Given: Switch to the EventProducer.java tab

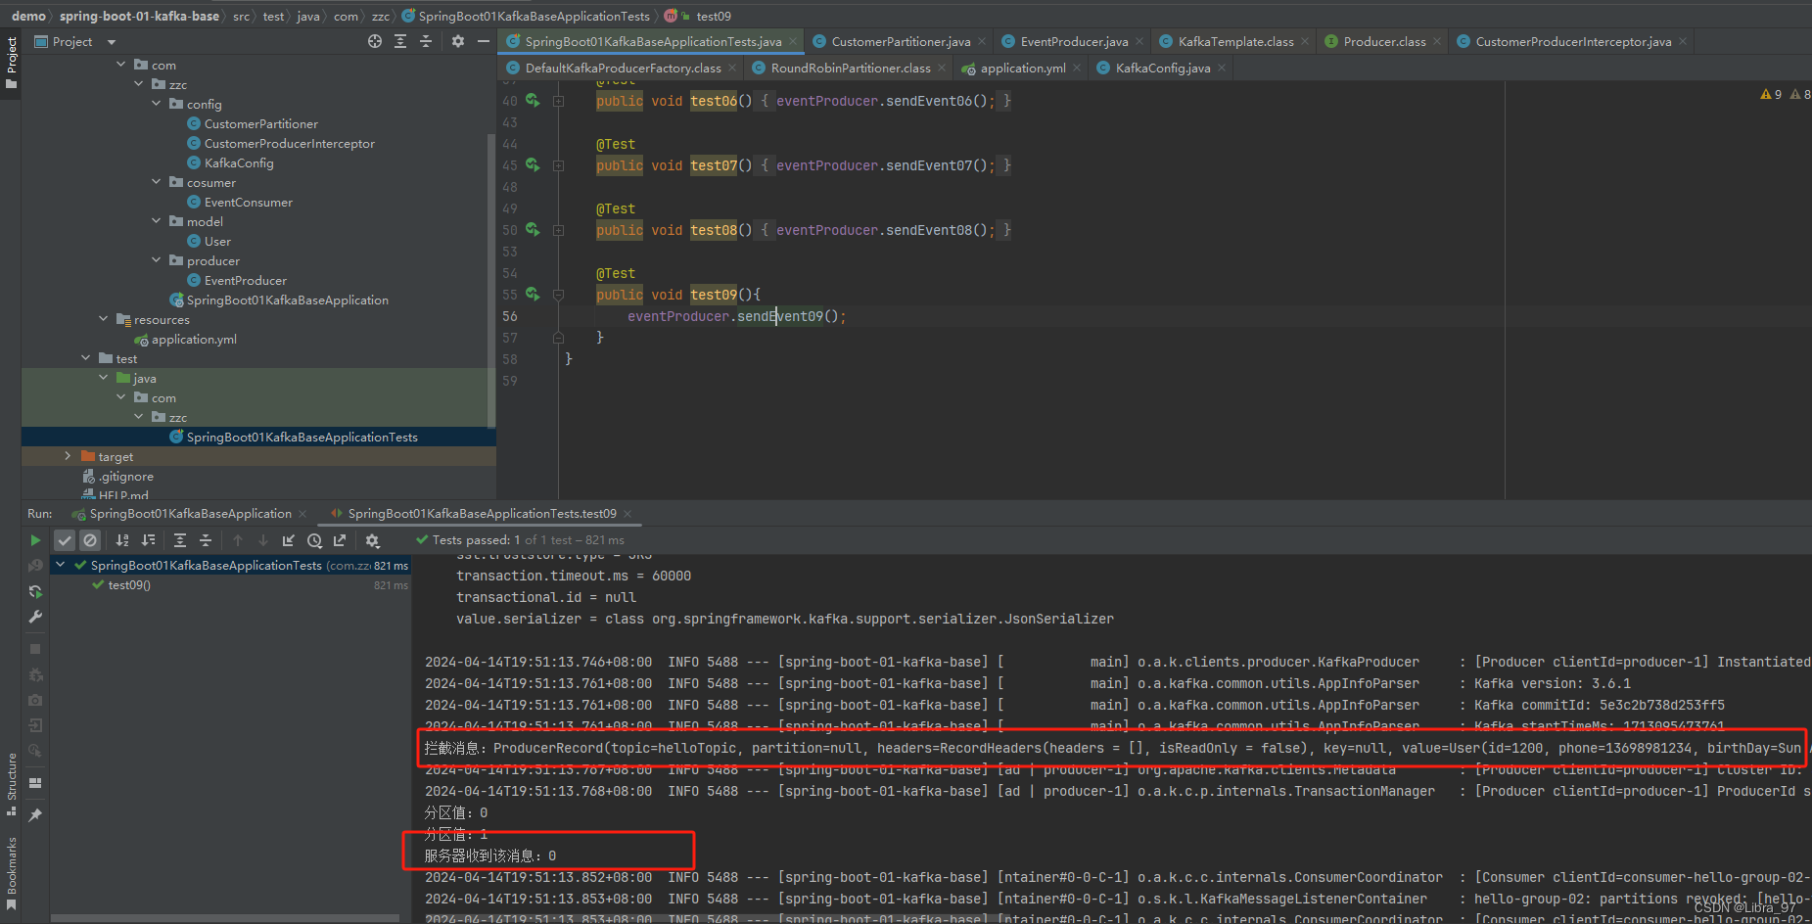Looking at the screenshot, I should 1074,42.
